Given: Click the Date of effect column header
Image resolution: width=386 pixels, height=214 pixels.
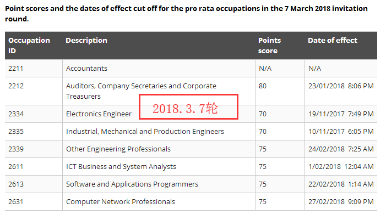Looking at the screenshot, I should coord(333,40).
